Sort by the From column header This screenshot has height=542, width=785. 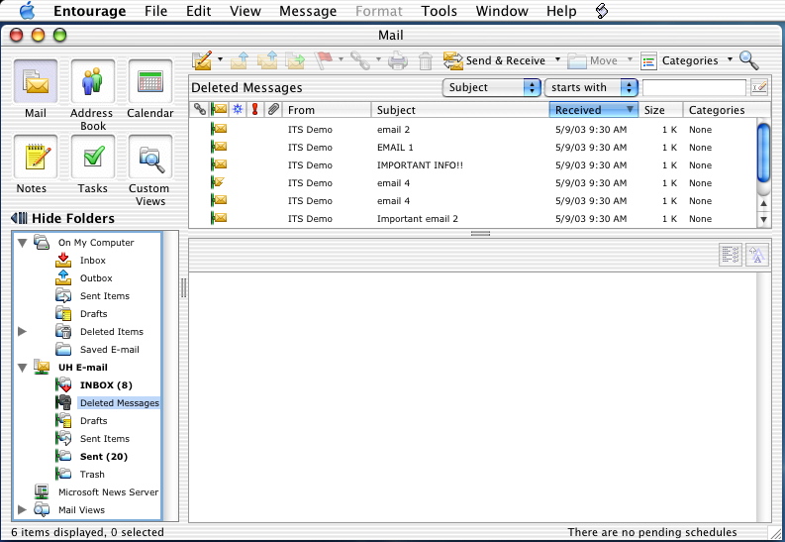coord(327,110)
